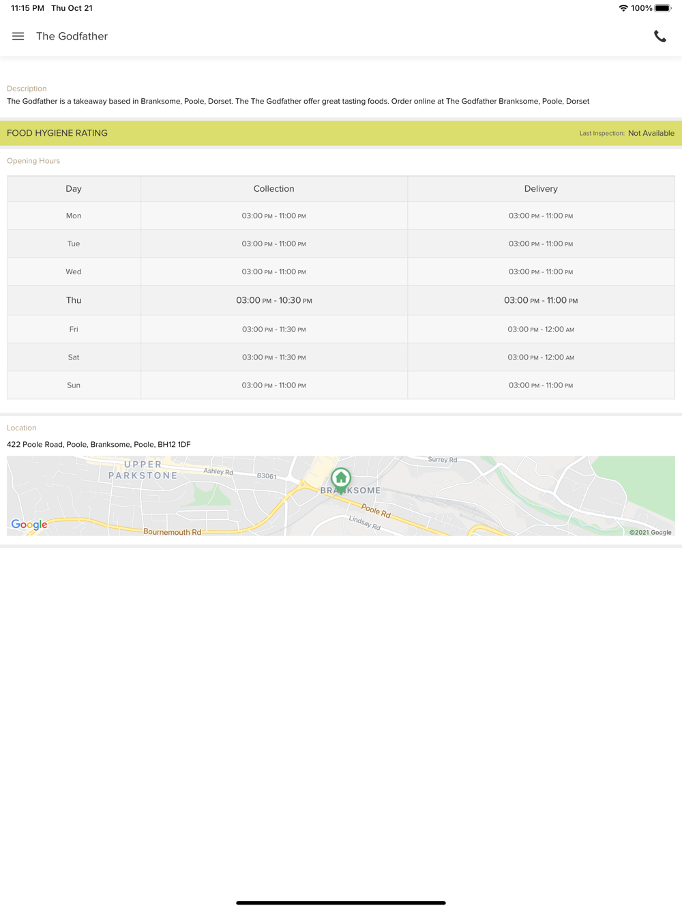Tap the phone call icon
The height and width of the screenshot is (910, 682).
pos(659,36)
